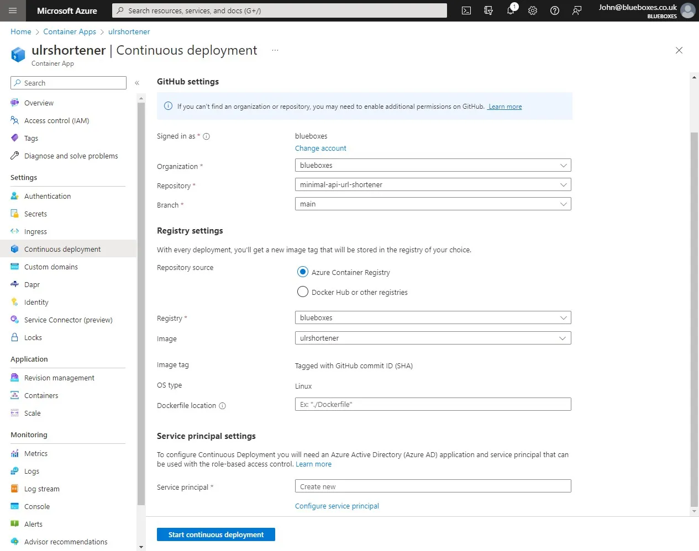
Task: Click the Custom domains icon
Action: click(15, 267)
